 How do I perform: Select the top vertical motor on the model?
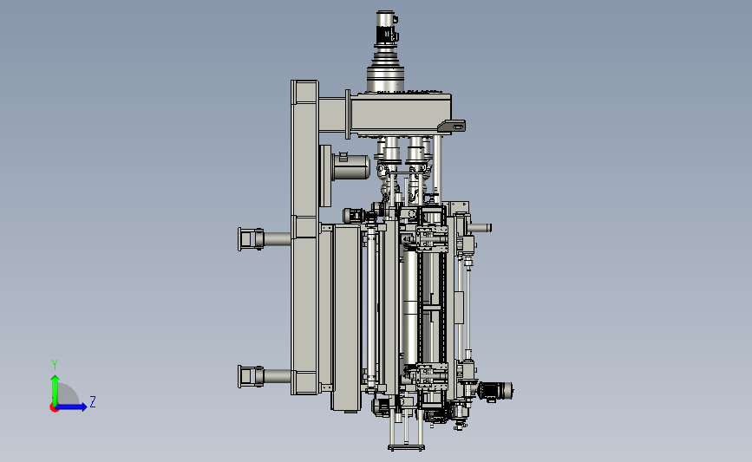pos(386,29)
